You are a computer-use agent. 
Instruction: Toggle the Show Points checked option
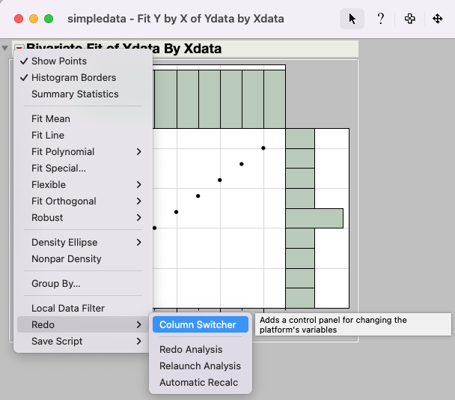pos(59,61)
